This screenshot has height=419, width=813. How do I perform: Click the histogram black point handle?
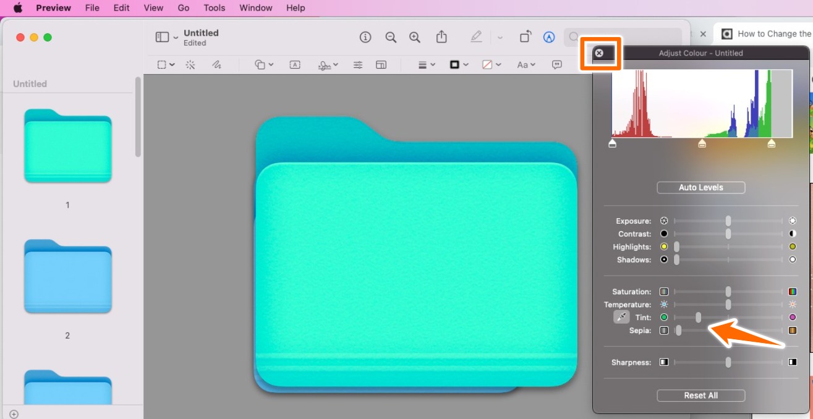pyautogui.click(x=612, y=143)
